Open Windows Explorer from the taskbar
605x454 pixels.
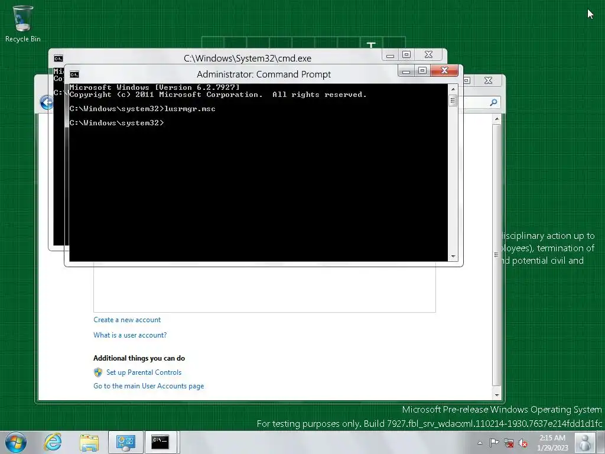pos(89,442)
